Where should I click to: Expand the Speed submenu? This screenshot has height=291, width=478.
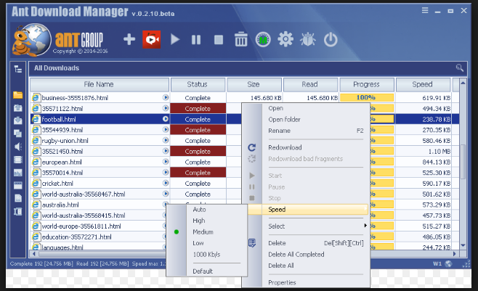coord(308,210)
